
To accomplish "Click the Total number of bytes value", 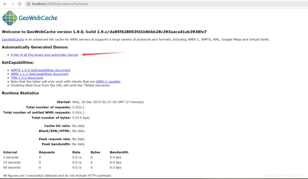I will [81, 118].
